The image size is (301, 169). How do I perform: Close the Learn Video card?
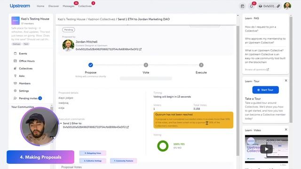[x=286, y=130]
